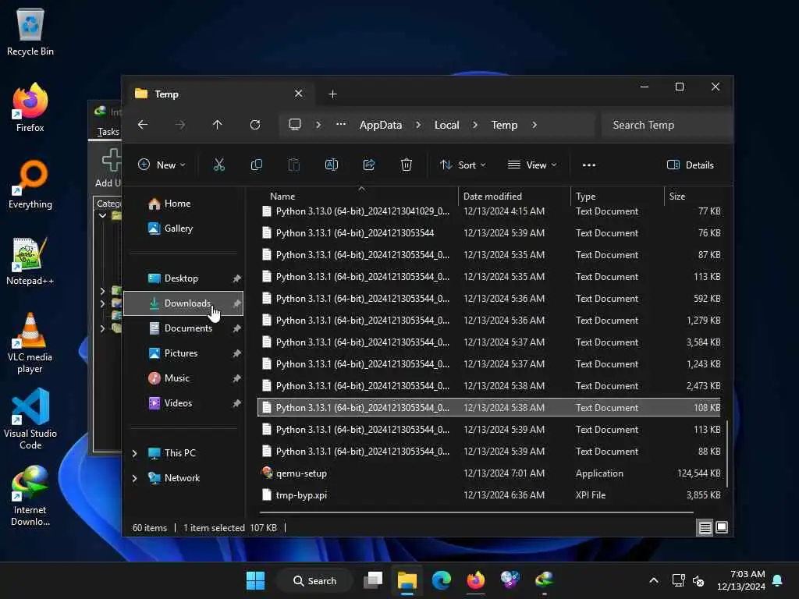The width and height of the screenshot is (799, 599).
Task: Click the horizontal scrollbar below file list
Action: [x=477, y=512]
